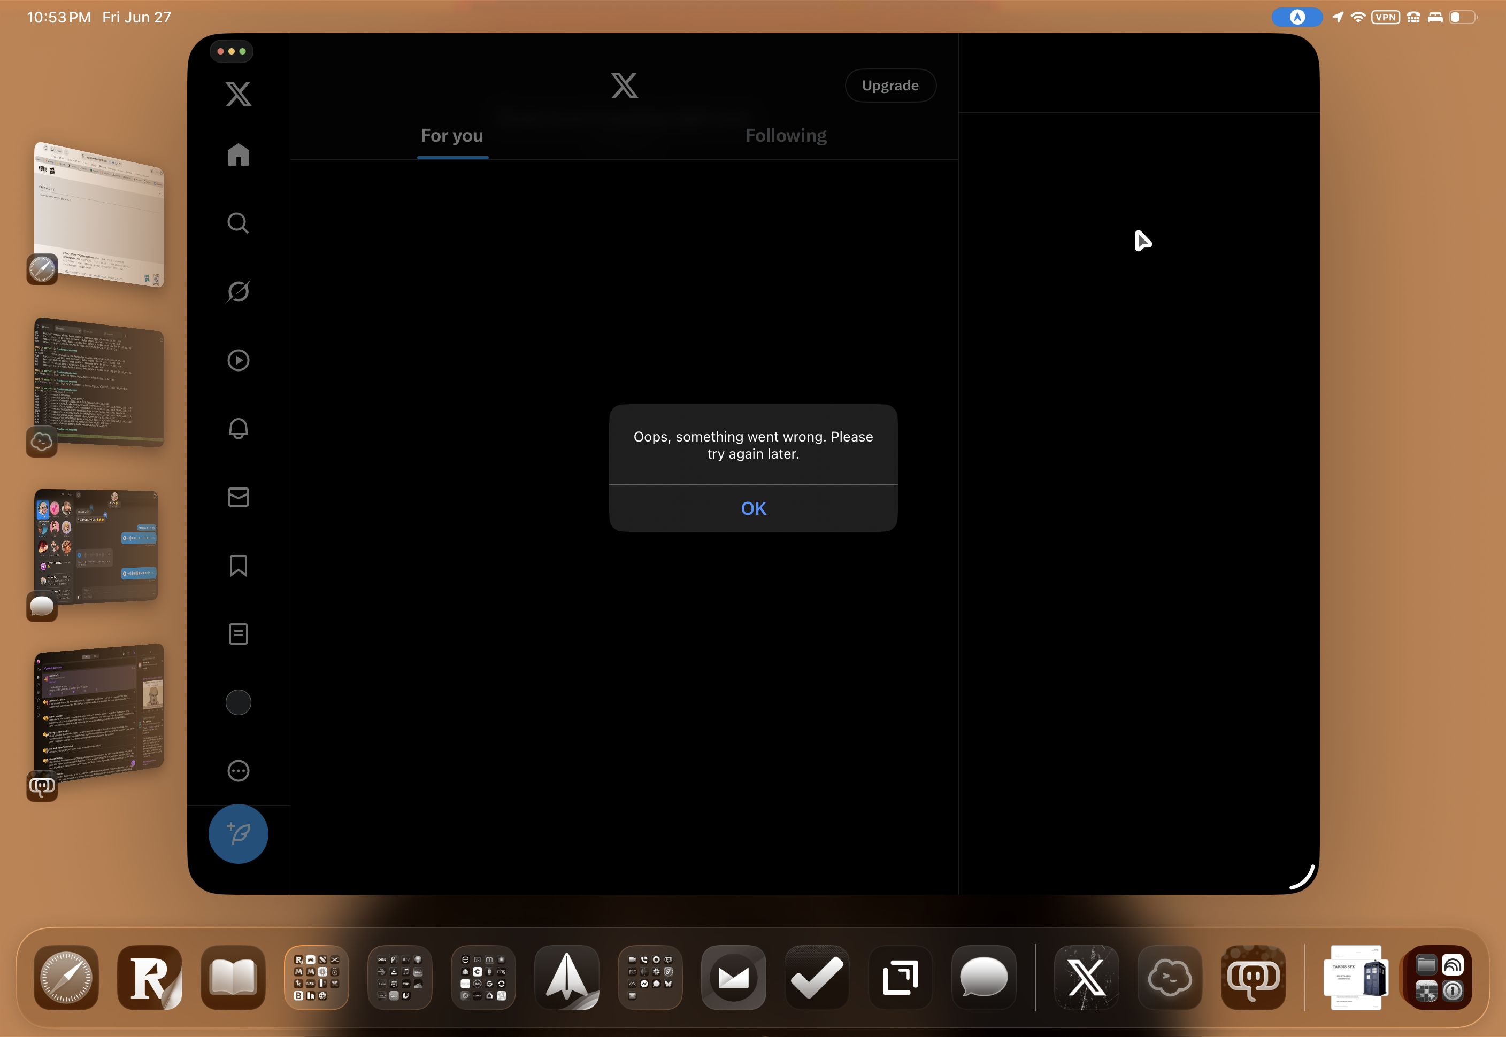Open Messages from the dock
The height and width of the screenshot is (1037, 1506).
coord(983,977)
